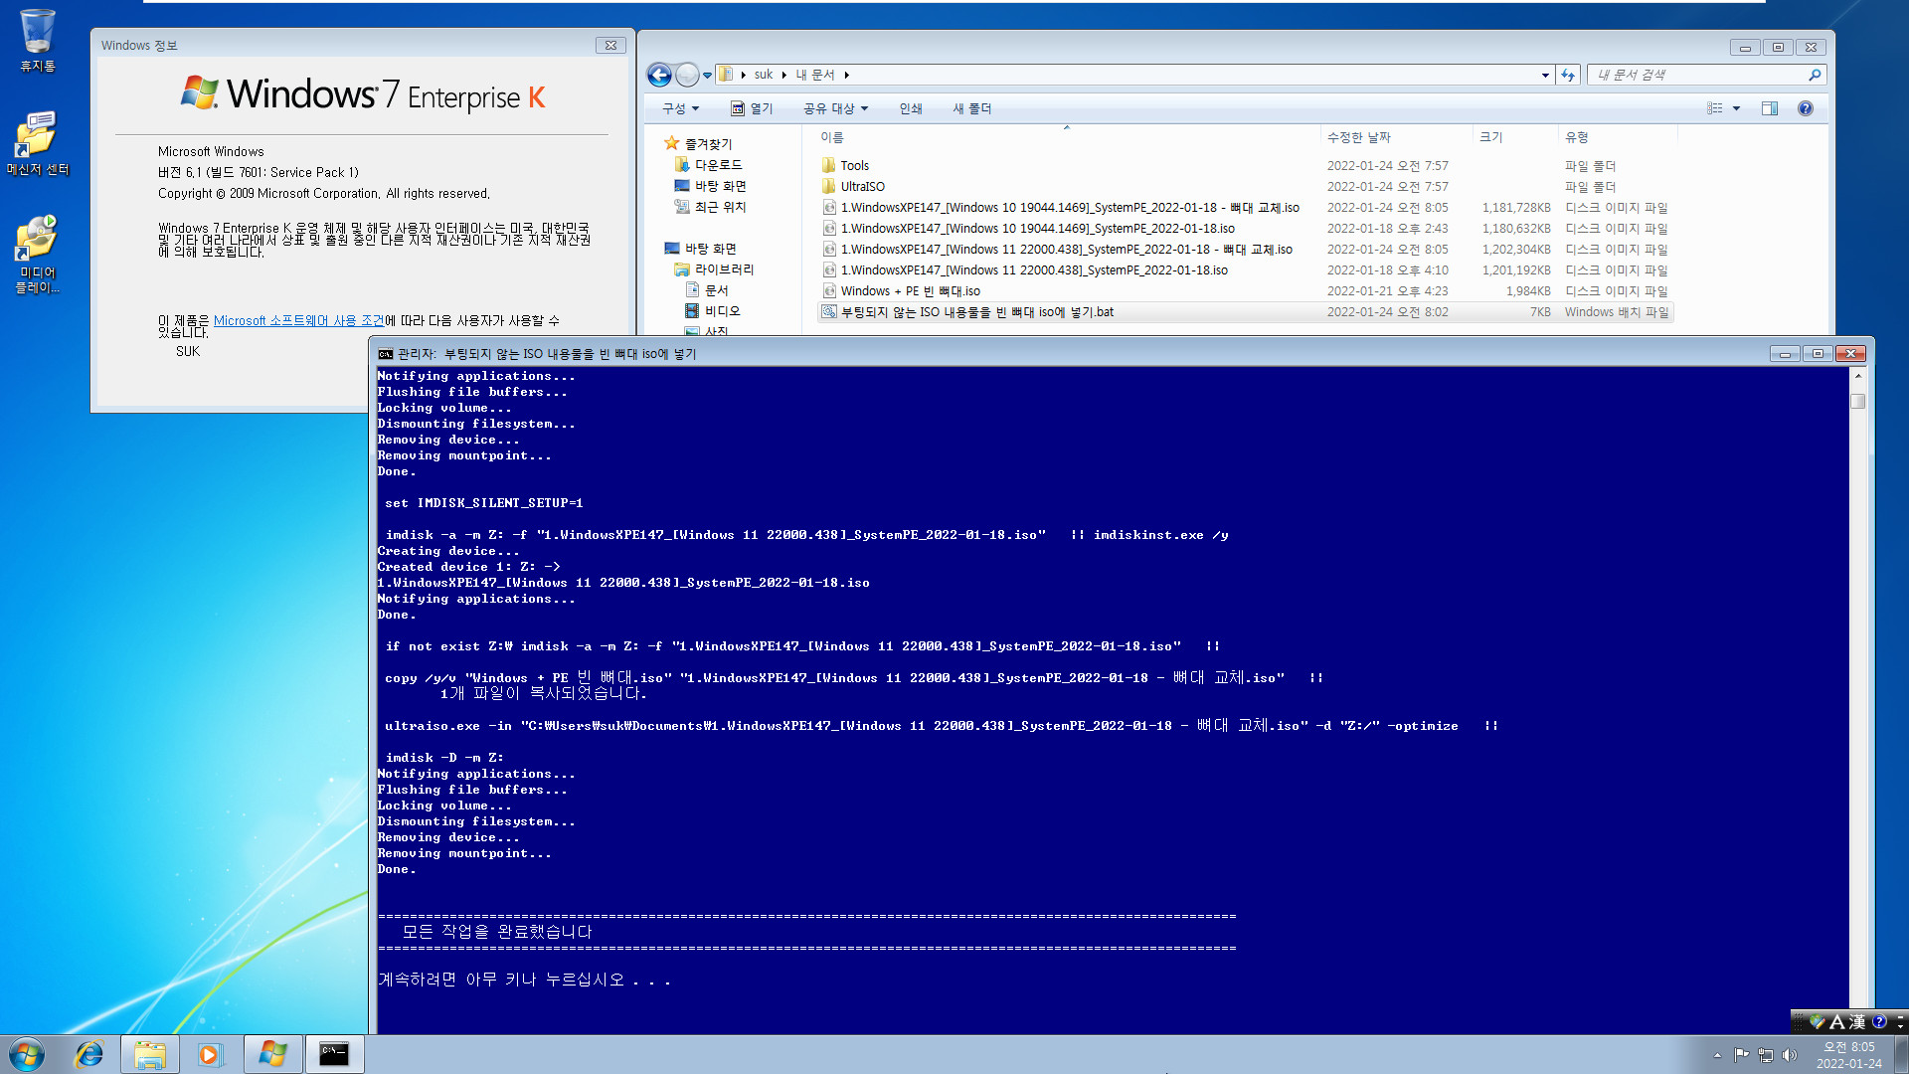Select 최근 위치 (Recent places) in navigation pane

[x=711, y=207]
